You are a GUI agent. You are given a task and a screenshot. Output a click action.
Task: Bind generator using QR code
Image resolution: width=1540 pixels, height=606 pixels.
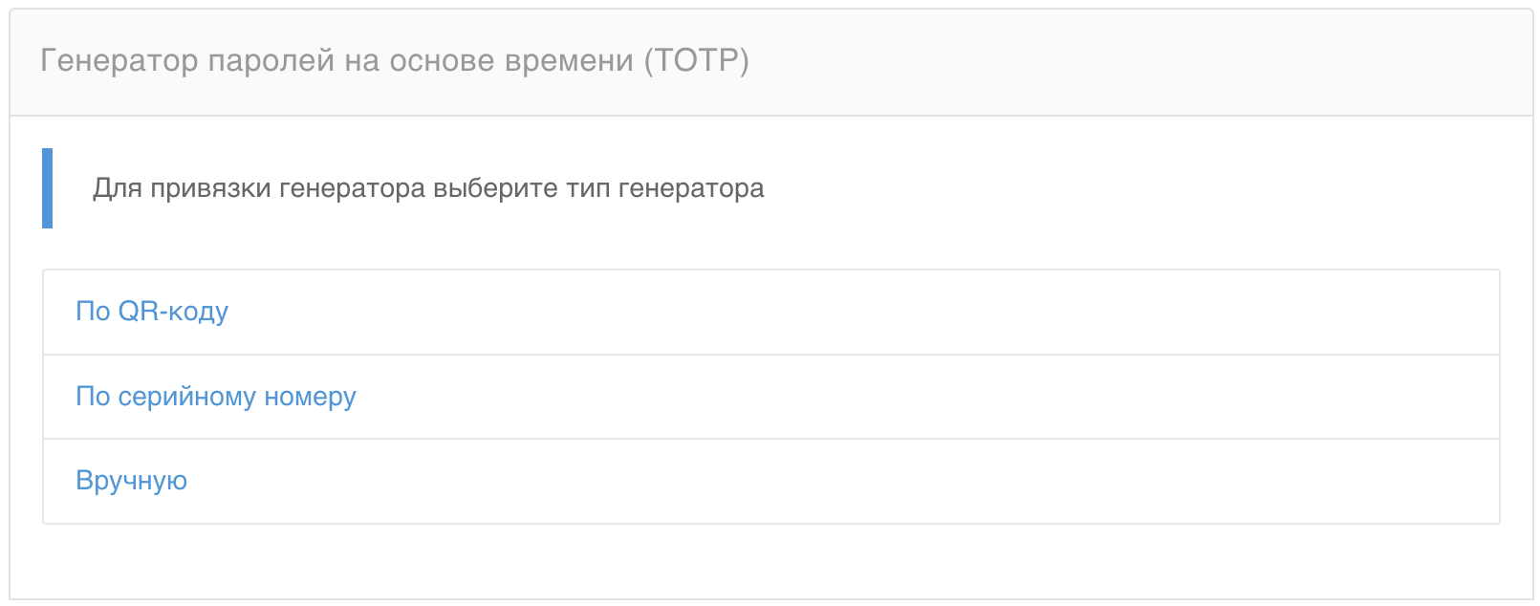pos(152,312)
